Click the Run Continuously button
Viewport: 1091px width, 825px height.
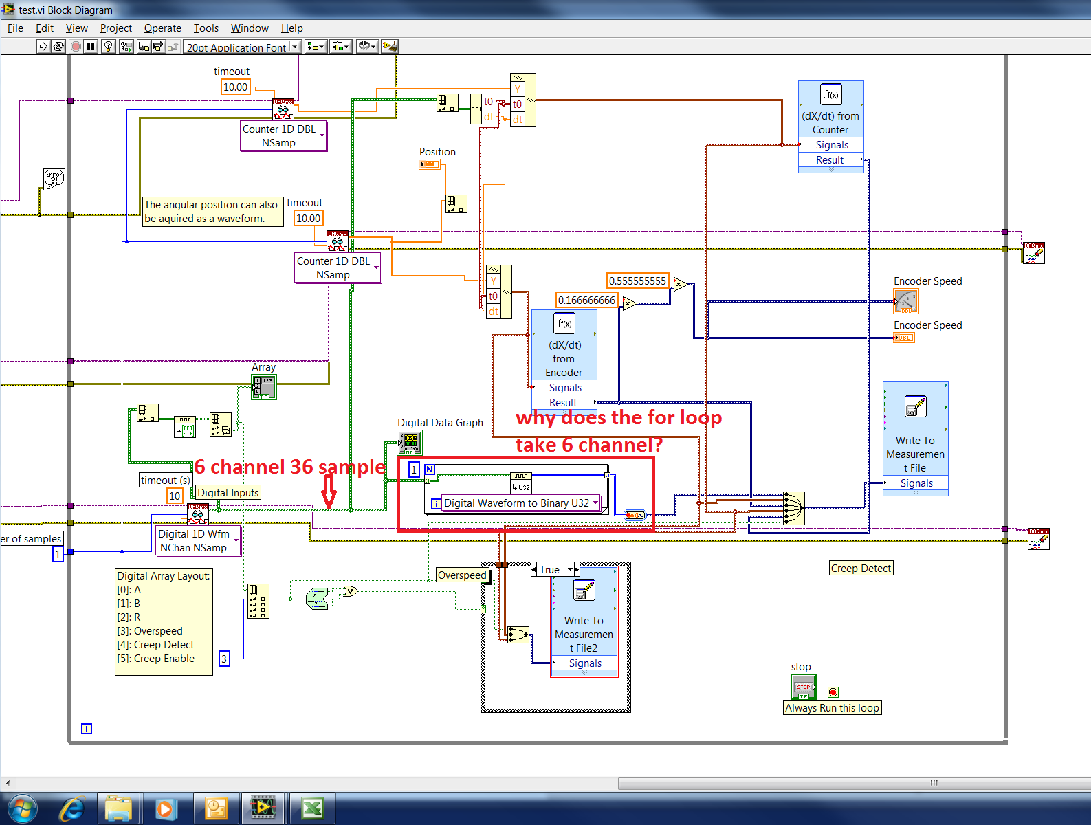pos(58,47)
